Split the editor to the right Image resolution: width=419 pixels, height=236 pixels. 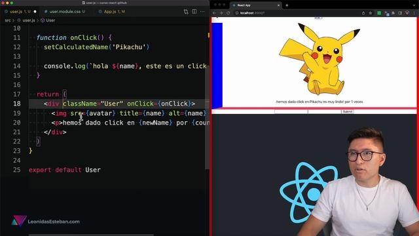tap(194, 12)
